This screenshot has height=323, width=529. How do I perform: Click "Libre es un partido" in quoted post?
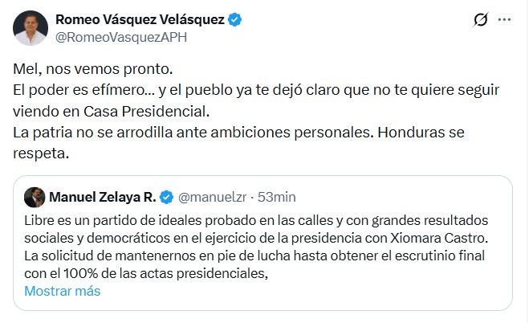pos(80,220)
